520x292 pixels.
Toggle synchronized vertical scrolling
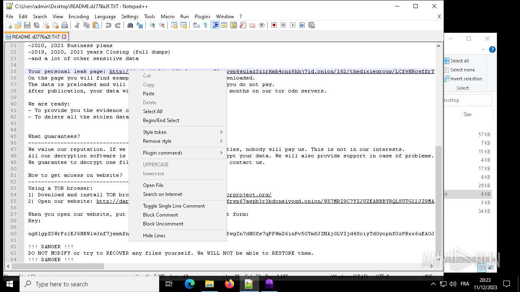click(174, 25)
